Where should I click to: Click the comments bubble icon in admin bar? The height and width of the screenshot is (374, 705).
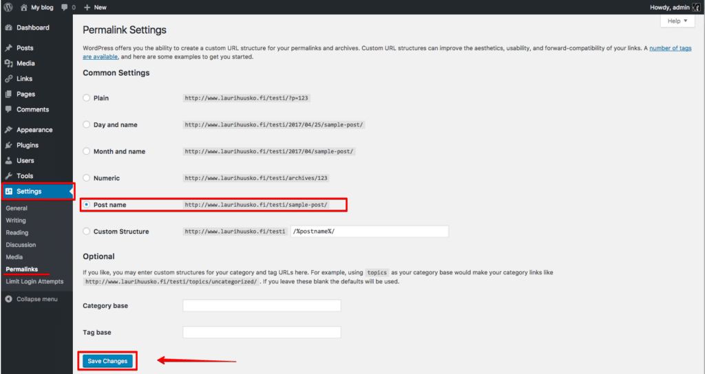click(x=65, y=8)
